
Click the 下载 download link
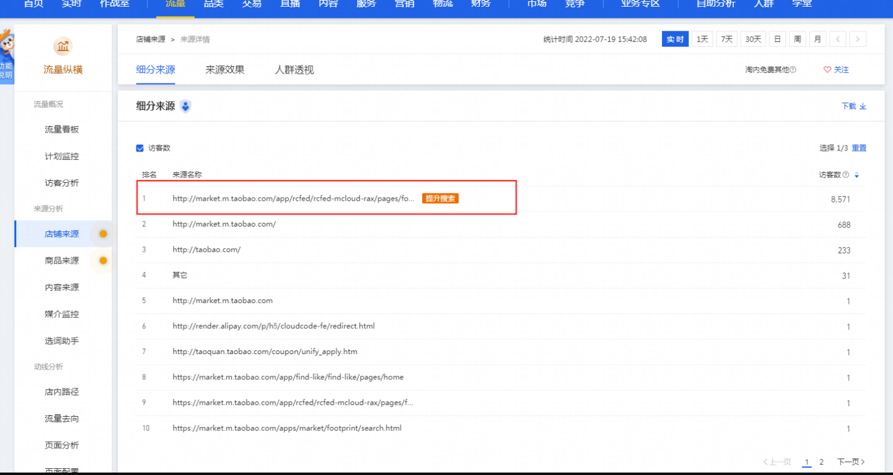click(x=854, y=106)
